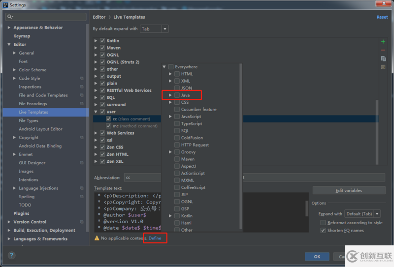
Task: Check the TypeScript context checkbox
Action: [177, 123]
